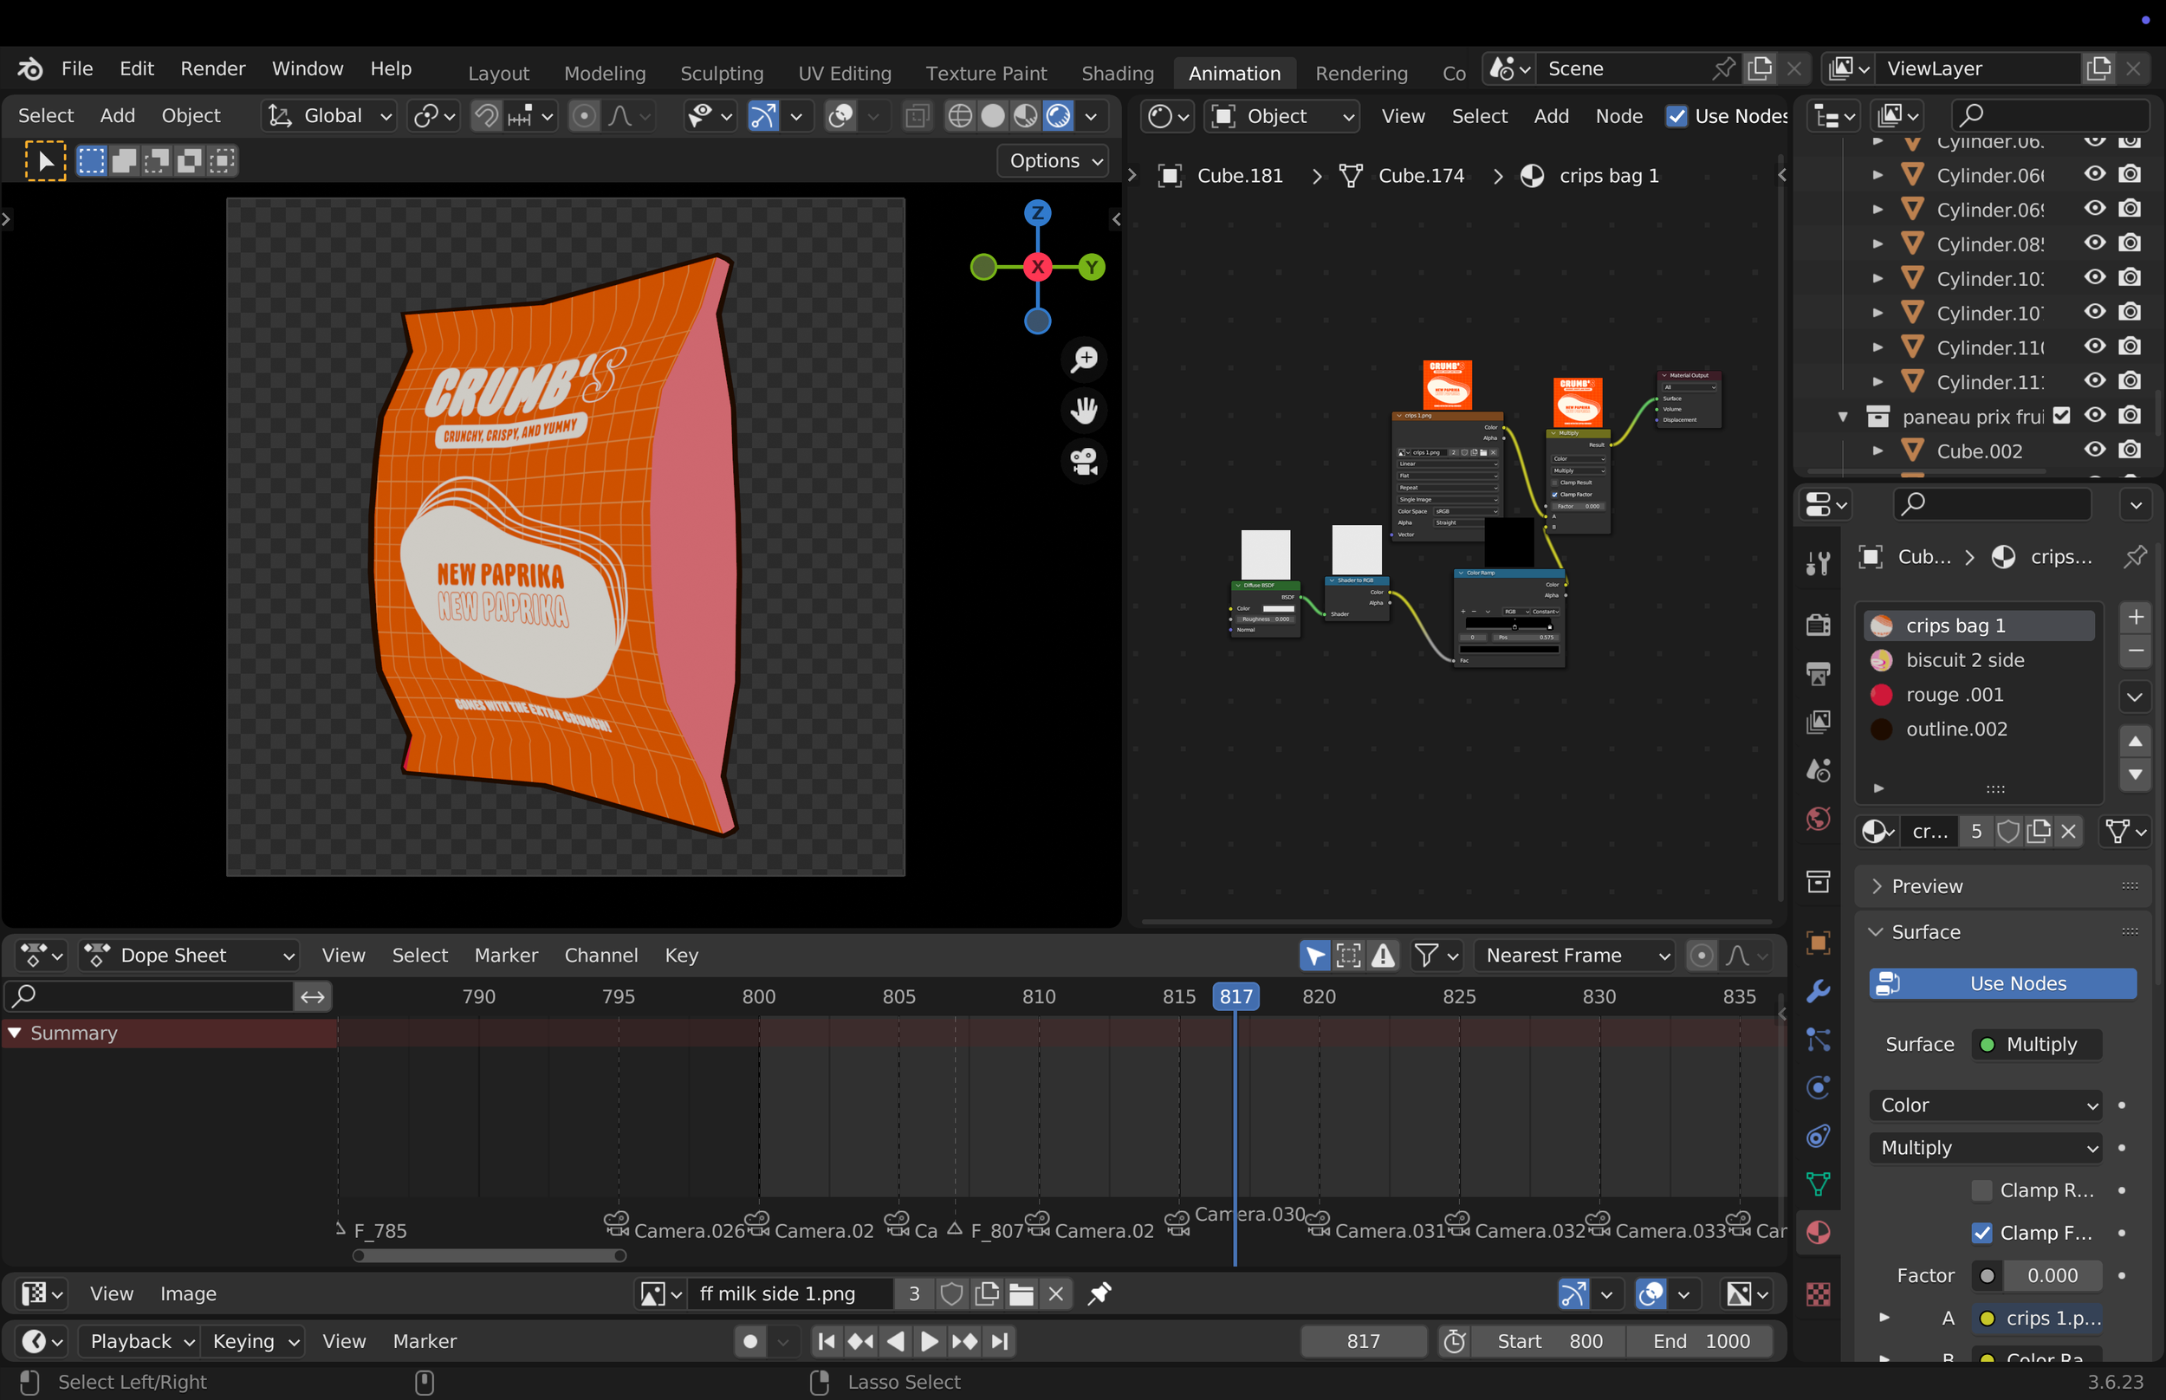This screenshot has width=2166, height=1400.
Task: Select the biscuit 2 side material slot
Action: [x=1965, y=660]
